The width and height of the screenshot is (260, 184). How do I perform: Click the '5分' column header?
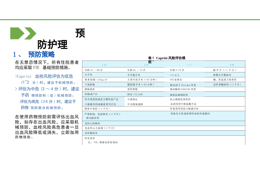pyautogui.click(x=232, y=65)
